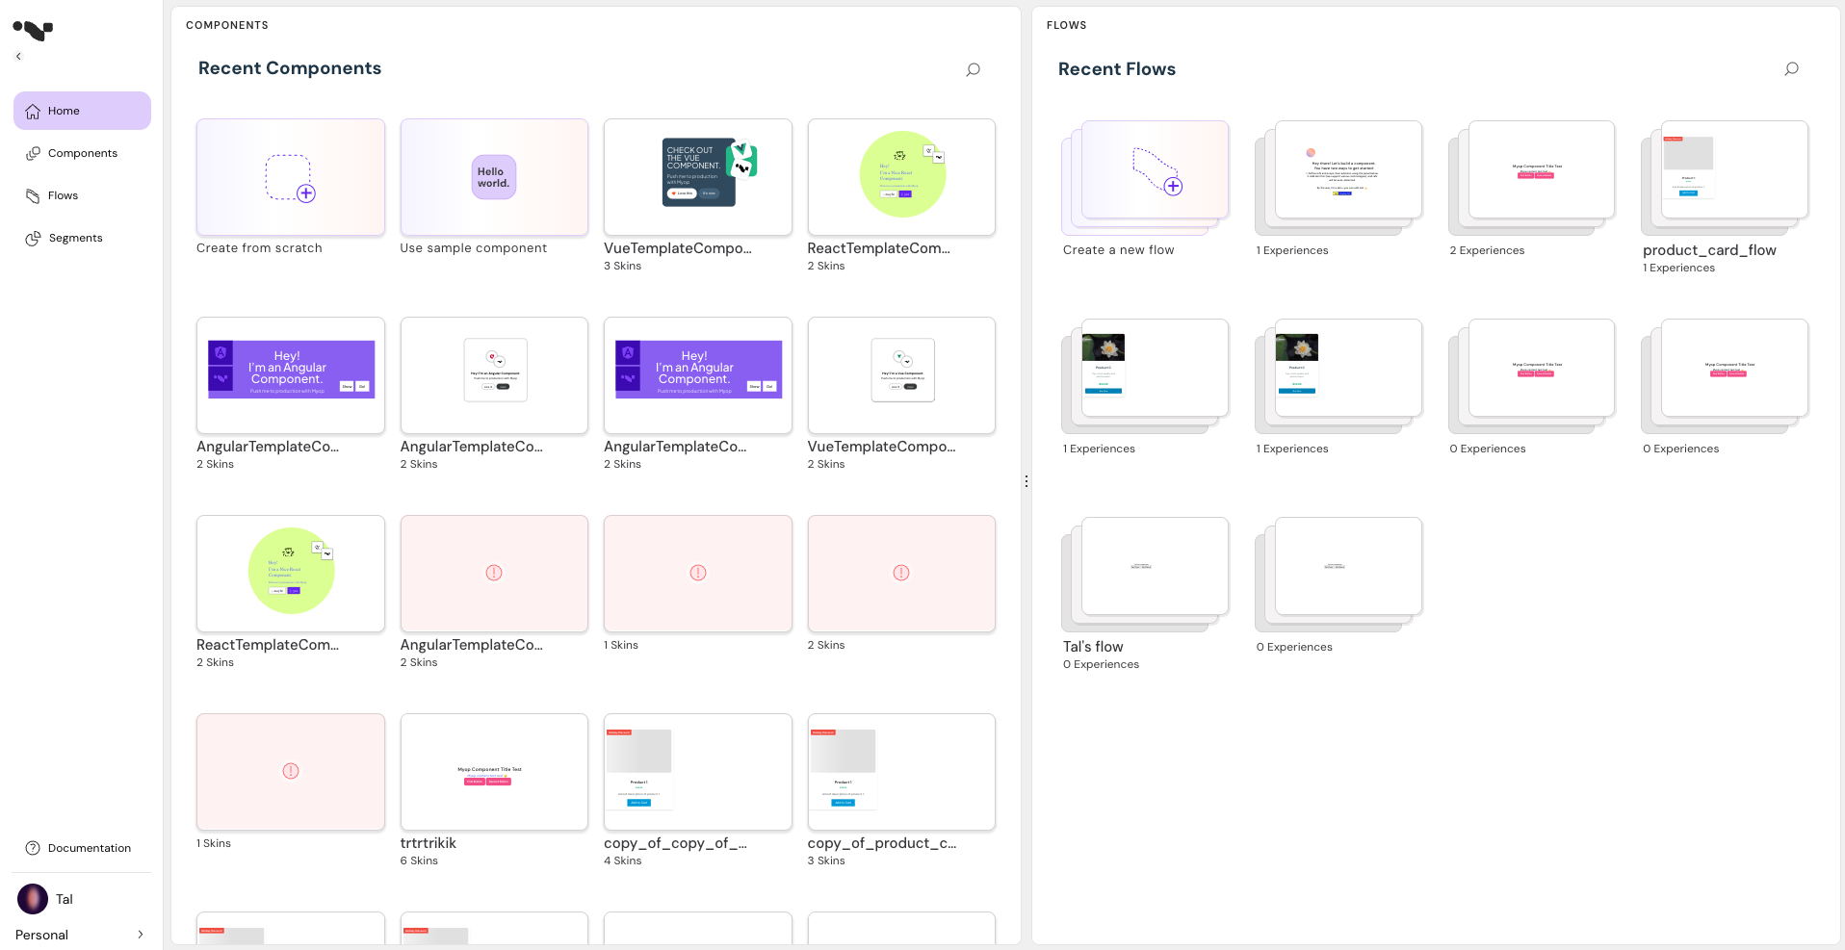Open the product_card_flow flow
The image size is (1845, 950).
(x=1725, y=177)
